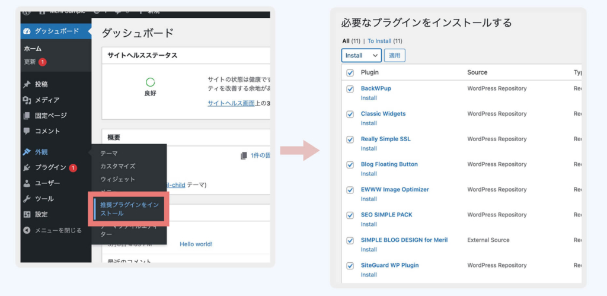Uncheck the SEO SIMPLE PACK checkbox
The image size is (607, 296).
[350, 215]
